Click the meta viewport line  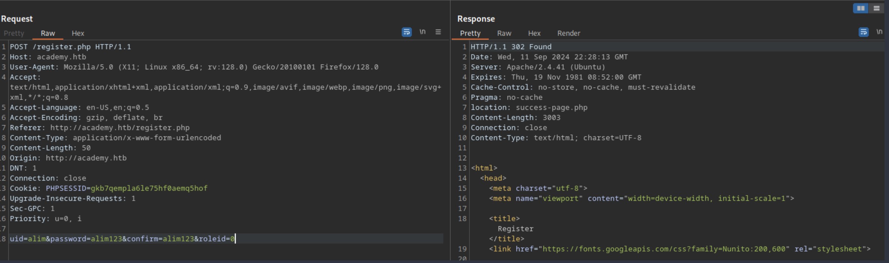(x=641, y=199)
